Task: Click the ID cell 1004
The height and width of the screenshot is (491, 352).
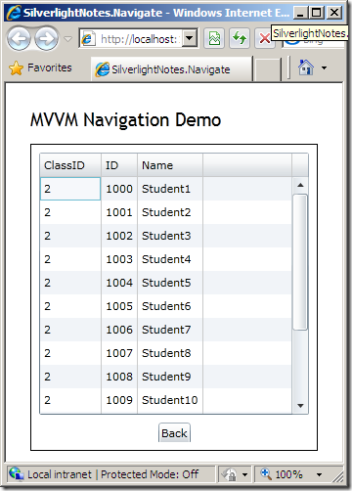Action: tap(119, 283)
